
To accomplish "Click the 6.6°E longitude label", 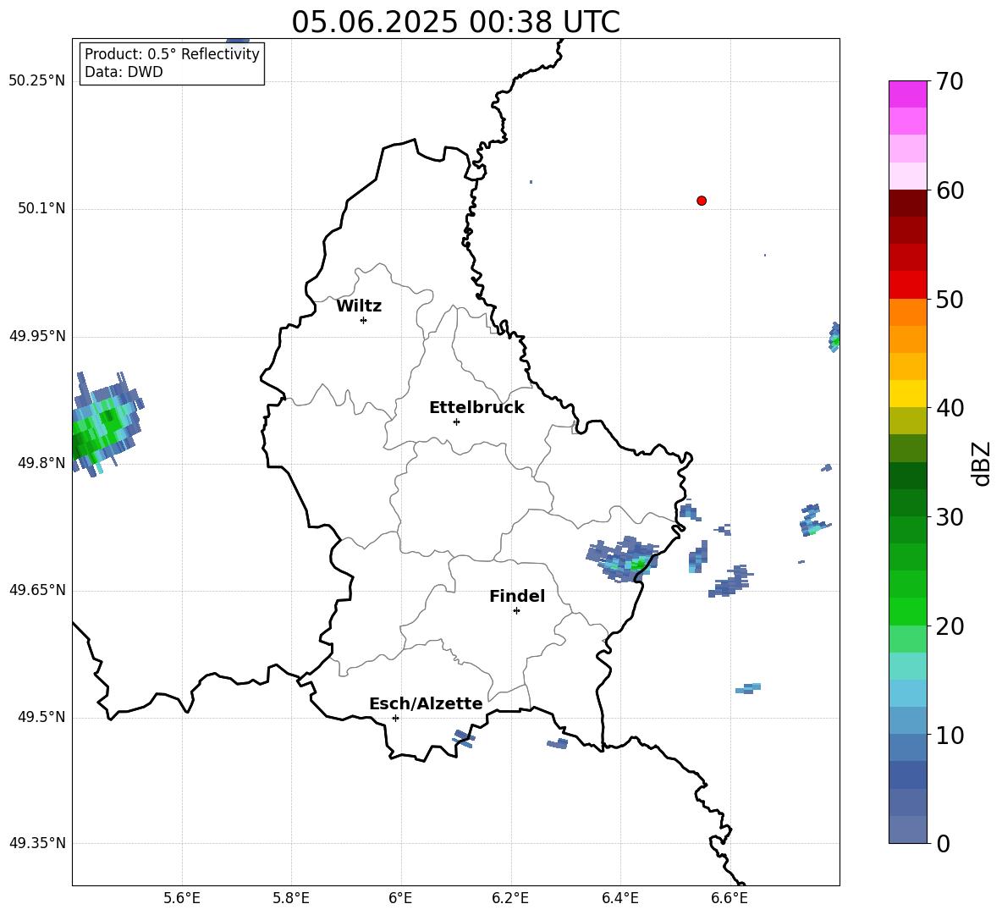I will 729,898.
